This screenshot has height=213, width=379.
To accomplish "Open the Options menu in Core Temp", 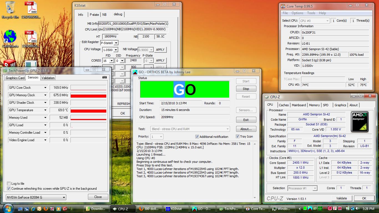I will click(297, 13).
